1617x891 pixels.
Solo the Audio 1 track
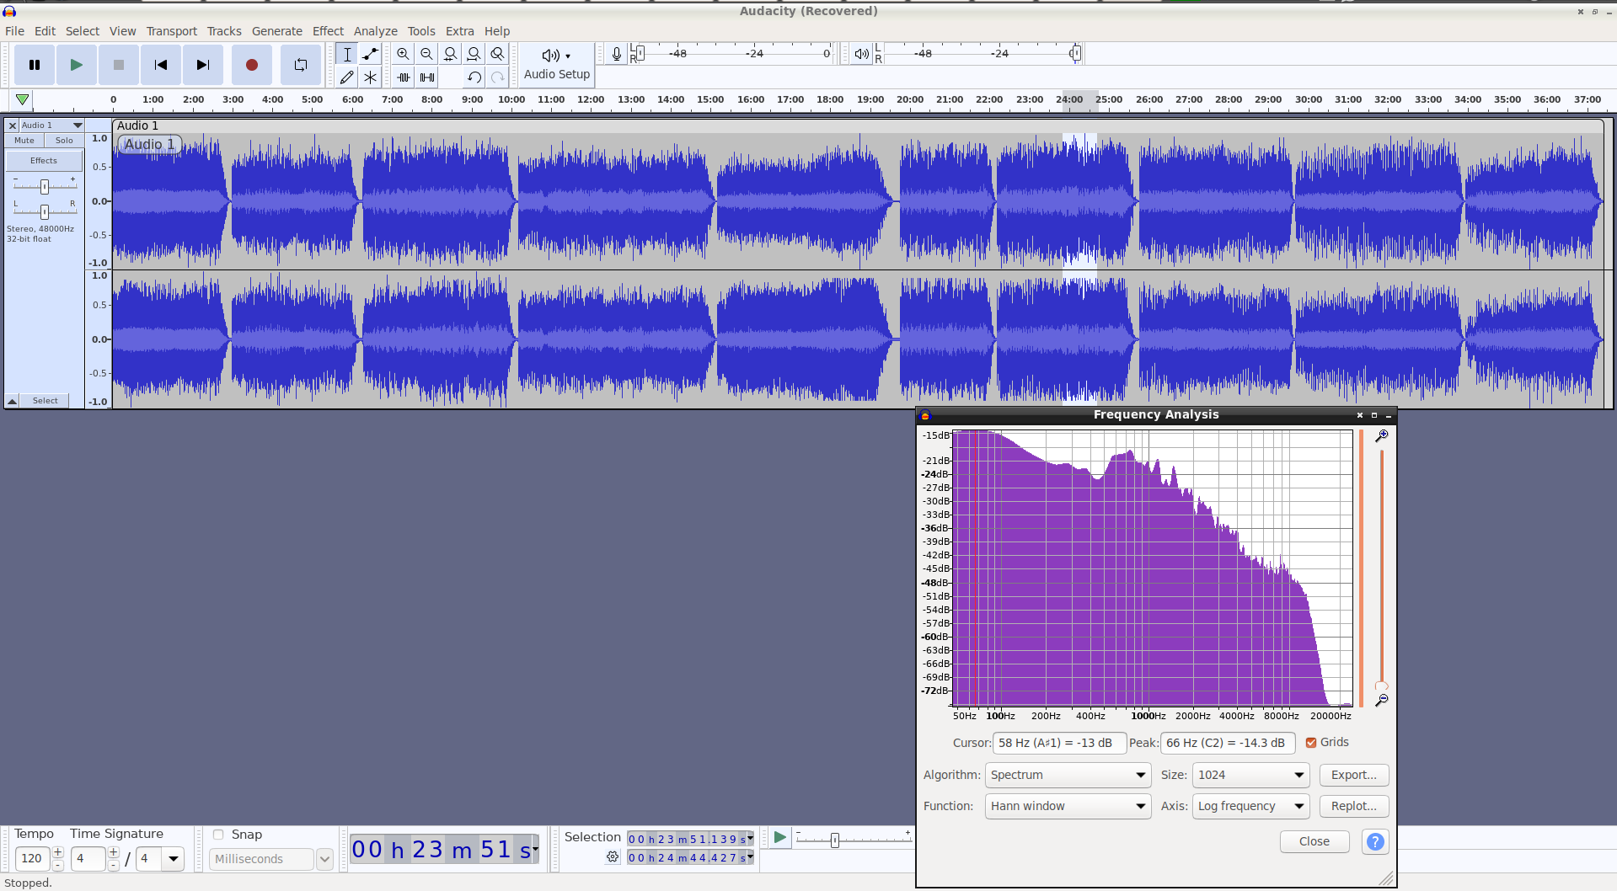click(x=64, y=141)
